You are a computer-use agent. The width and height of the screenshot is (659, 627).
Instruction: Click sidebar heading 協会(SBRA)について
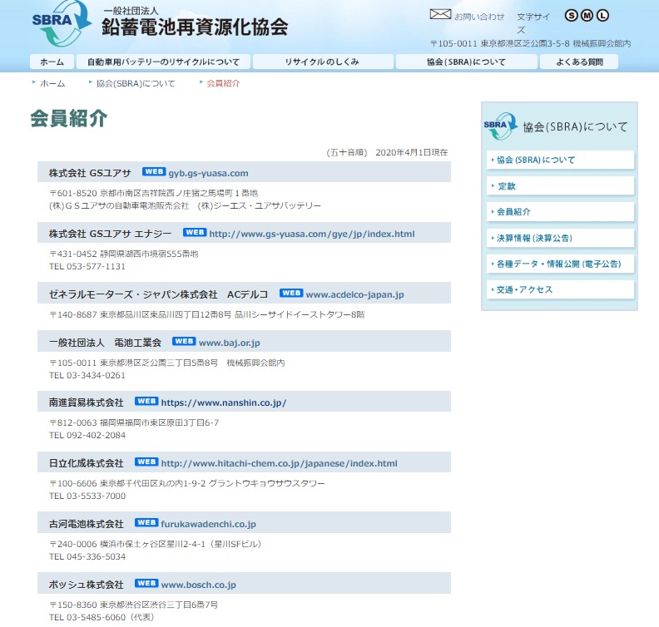[575, 127]
